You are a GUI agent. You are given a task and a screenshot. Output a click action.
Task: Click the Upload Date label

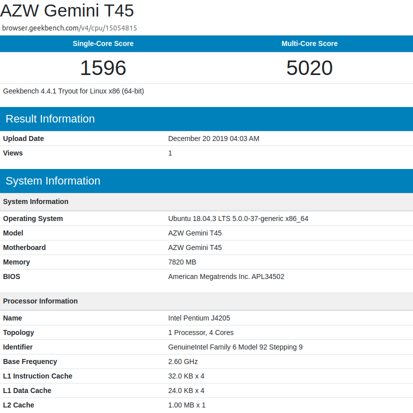coord(24,138)
